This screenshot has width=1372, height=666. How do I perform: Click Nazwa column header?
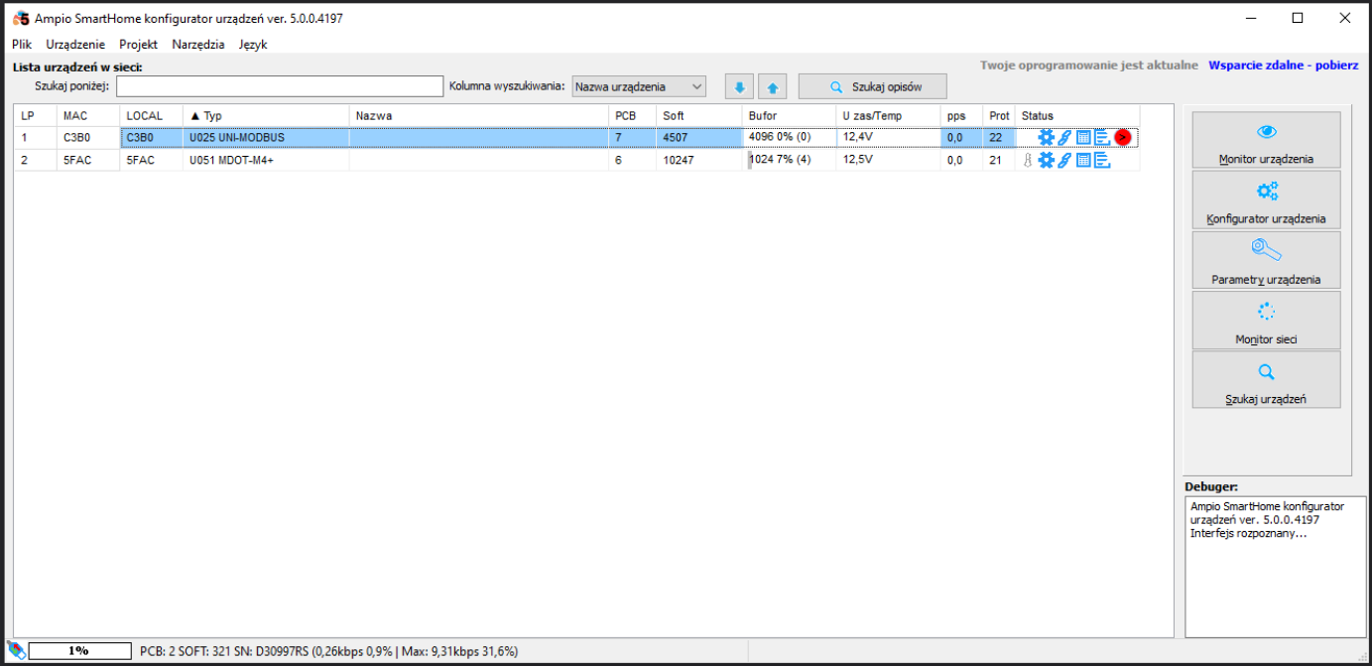479,116
